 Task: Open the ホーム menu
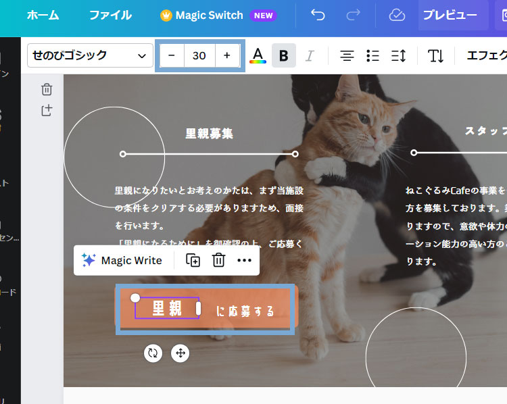pyautogui.click(x=43, y=15)
